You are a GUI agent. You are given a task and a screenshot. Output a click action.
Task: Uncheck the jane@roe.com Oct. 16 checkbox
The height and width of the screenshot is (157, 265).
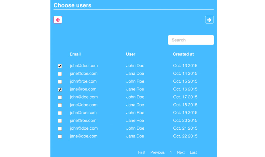pyautogui.click(x=60, y=89)
